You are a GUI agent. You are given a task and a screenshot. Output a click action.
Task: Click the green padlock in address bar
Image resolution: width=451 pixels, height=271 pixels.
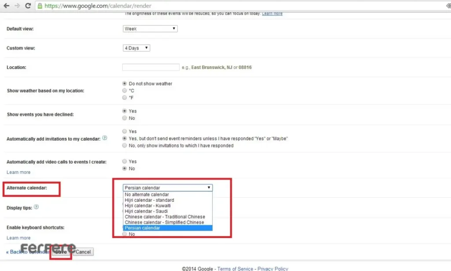[x=40, y=6]
